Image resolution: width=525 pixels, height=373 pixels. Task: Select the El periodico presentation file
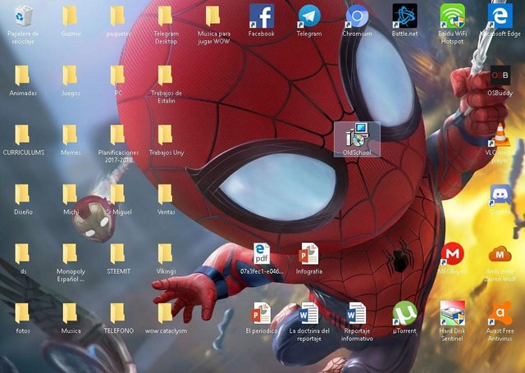261,313
